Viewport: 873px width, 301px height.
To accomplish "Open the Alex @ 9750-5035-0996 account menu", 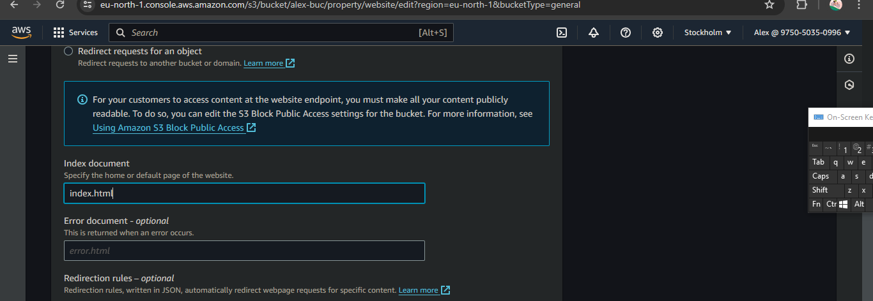I will click(x=802, y=33).
